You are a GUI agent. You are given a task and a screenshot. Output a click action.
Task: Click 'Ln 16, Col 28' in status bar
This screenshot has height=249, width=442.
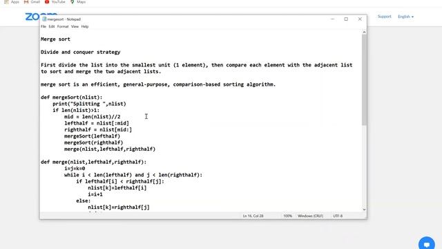[x=253, y=216]
